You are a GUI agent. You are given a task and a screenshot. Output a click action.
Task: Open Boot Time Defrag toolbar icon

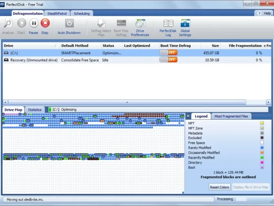[121, 23]
